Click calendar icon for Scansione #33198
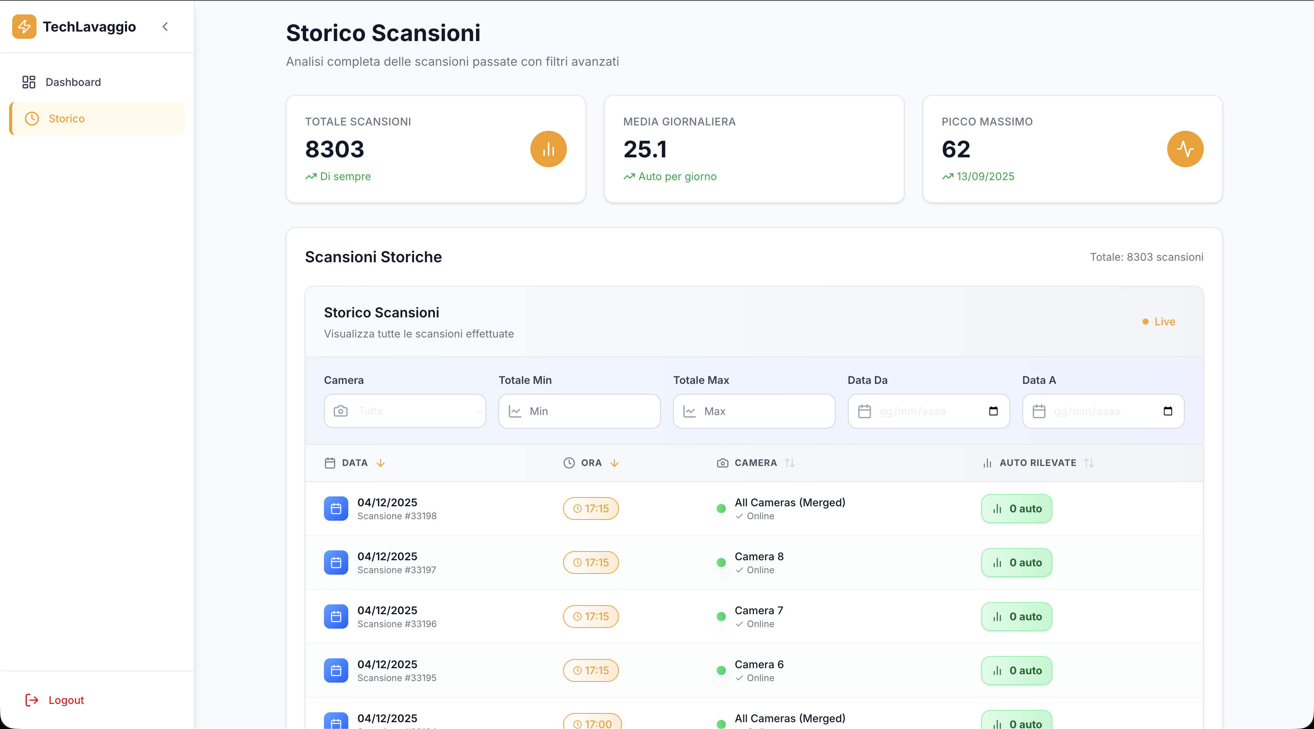This screenshot has width=1314, height=729. click(336, 508)
